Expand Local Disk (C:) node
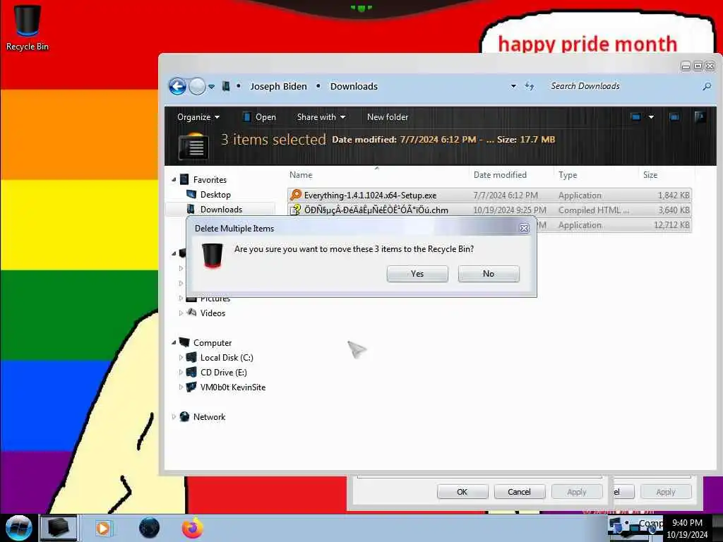 (x=181, y=358)
